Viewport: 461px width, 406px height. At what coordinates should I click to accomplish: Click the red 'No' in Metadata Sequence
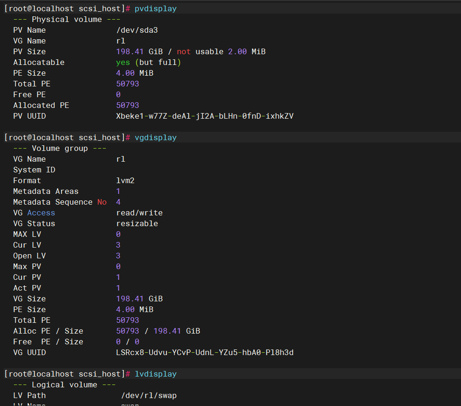102,202
